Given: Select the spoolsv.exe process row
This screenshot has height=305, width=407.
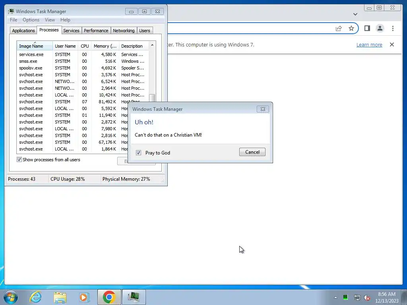Looking at the screenshot, I should tap(83, 68).
